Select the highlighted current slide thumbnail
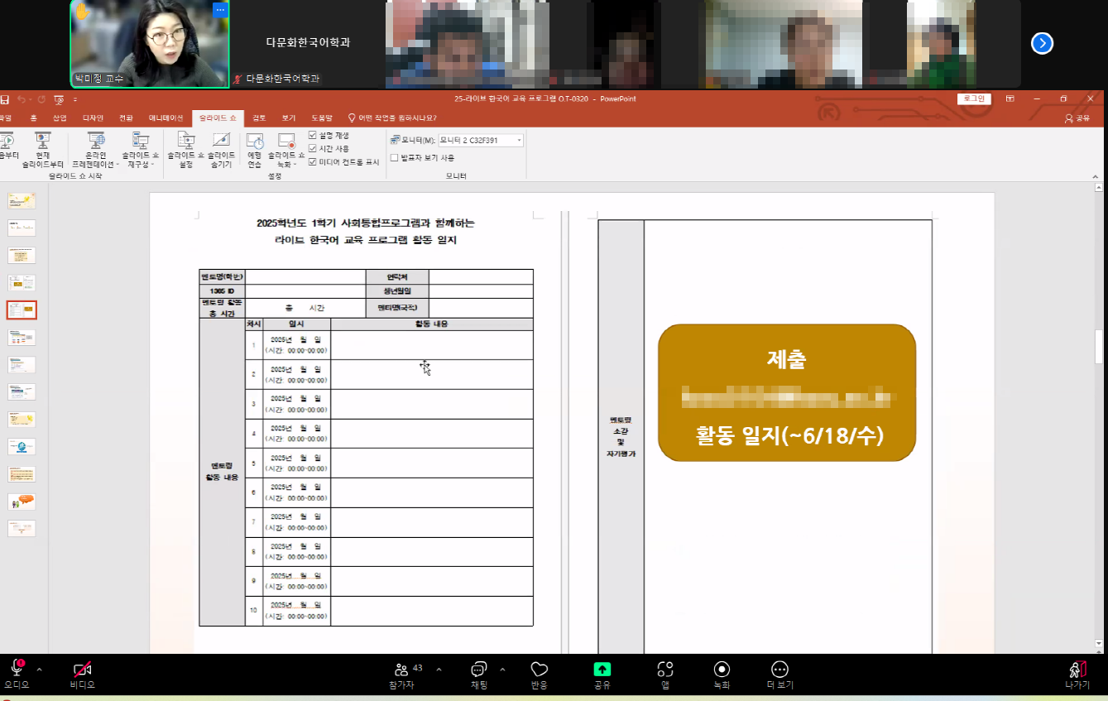This screenshot has height=701, width=1108. point(22,310)
